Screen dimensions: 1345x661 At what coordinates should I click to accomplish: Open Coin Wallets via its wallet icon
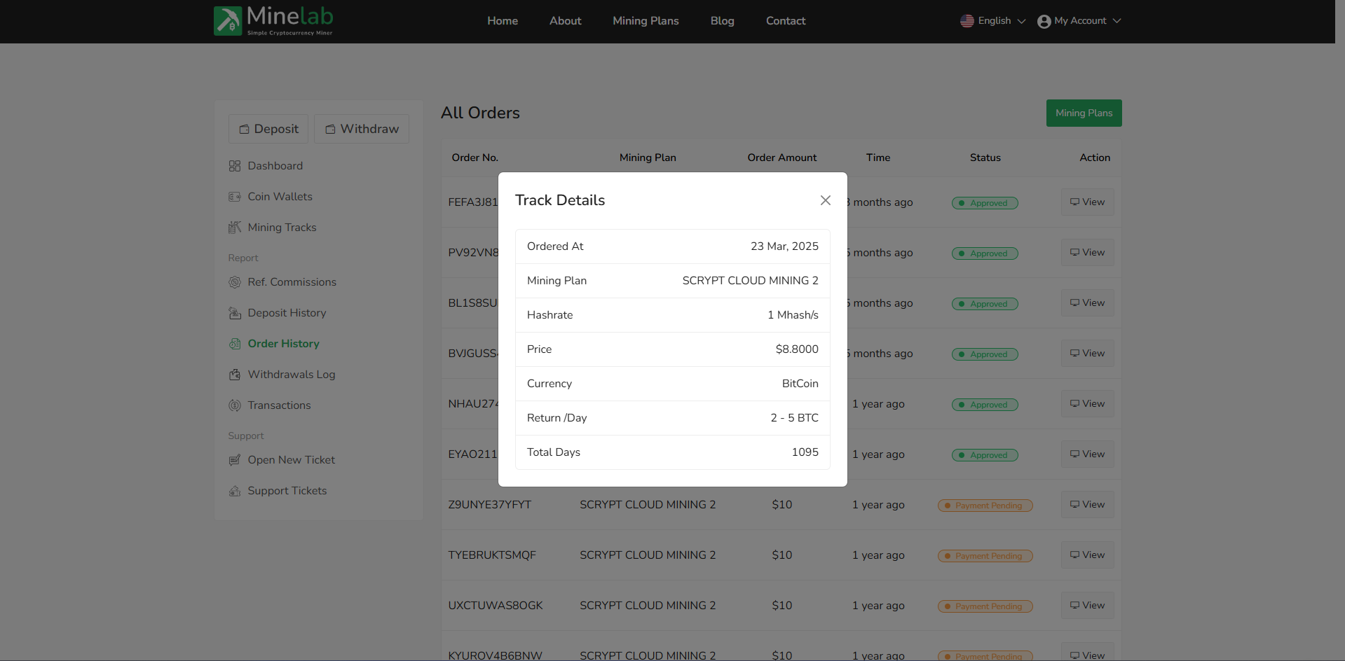coord(235,197)
